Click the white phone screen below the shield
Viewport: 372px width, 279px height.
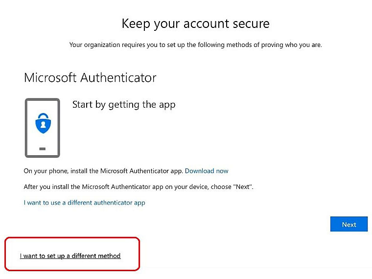[42, 139]
